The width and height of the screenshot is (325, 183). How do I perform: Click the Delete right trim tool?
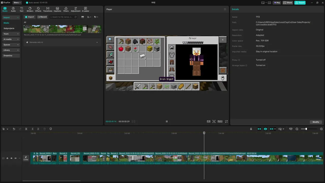pyautogui.click(x=38, y=129)
